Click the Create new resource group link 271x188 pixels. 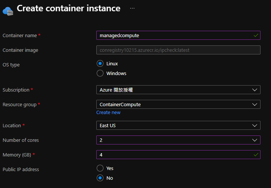(108, 113)
